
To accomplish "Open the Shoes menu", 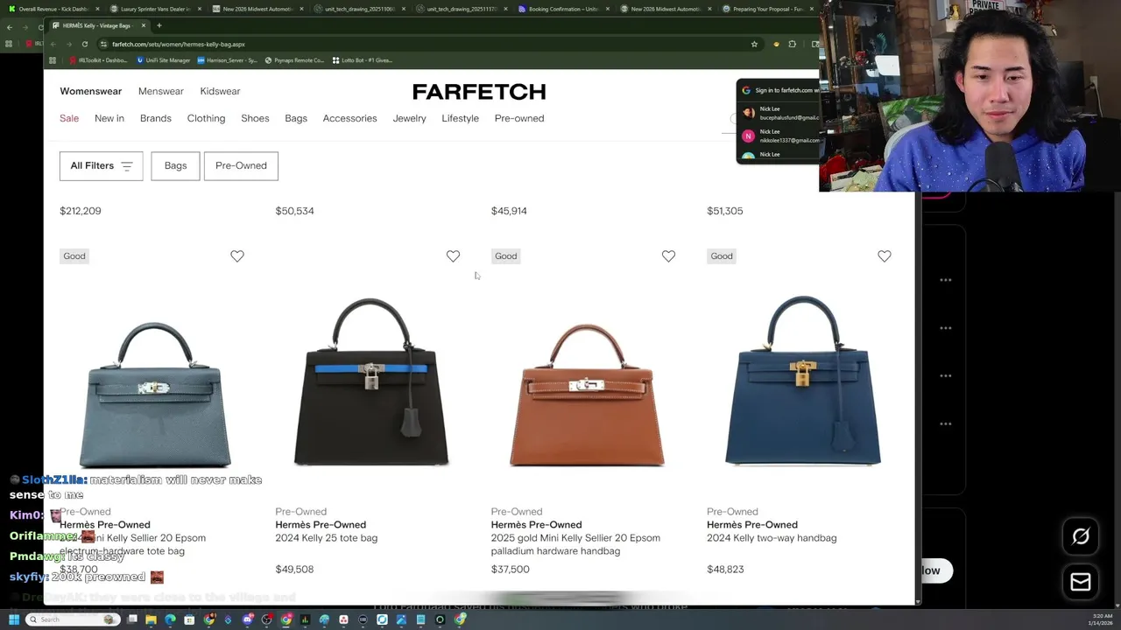I will click(x=255, y=118).
